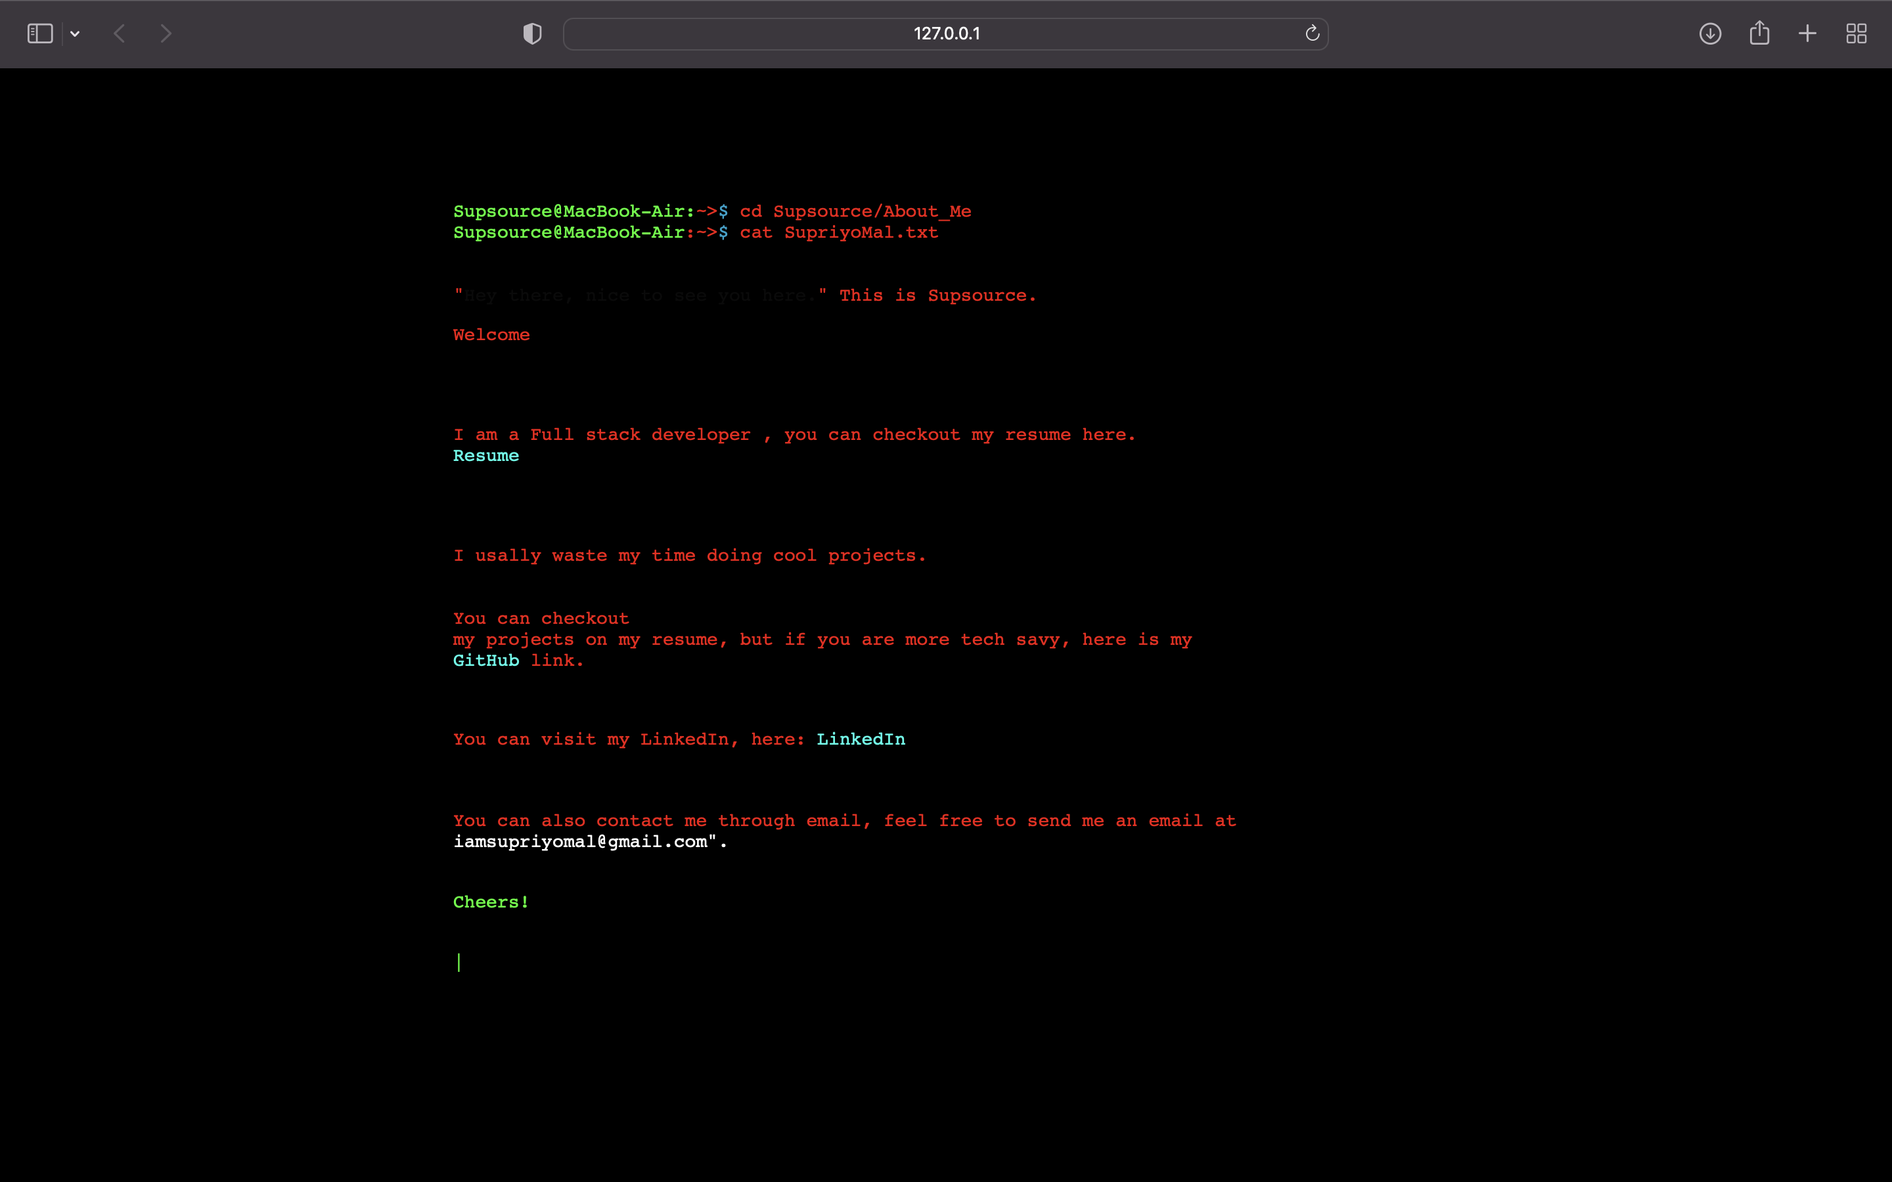Click the 'Welcome' text
The image size is (1892, 1182).
point(491,335)
